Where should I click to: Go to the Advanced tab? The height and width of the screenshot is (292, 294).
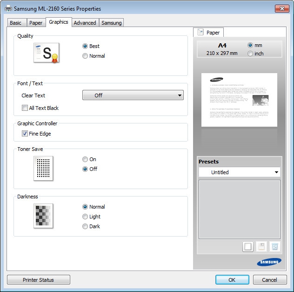pos(85,23)
